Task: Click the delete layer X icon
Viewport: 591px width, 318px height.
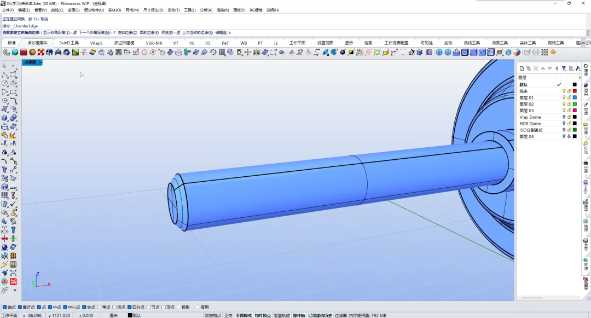Action: [x=536, y=68]
